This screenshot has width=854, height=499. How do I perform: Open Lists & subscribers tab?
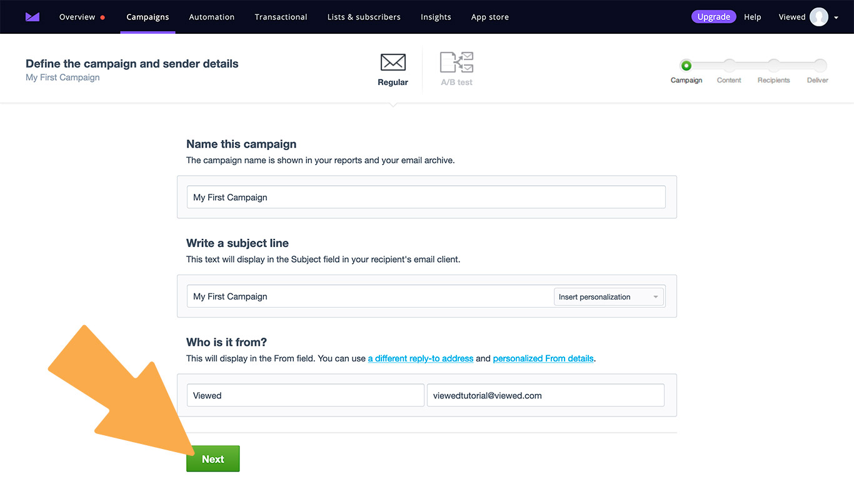(364, 17)
